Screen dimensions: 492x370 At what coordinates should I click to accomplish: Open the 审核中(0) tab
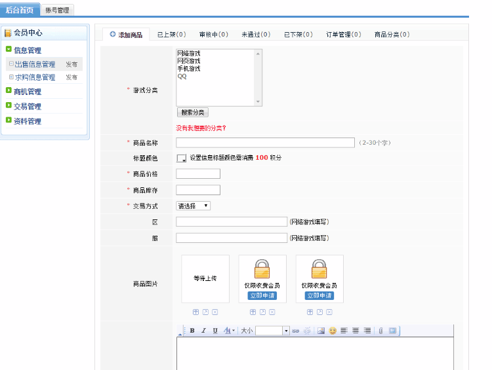click(x=214, y=35)
